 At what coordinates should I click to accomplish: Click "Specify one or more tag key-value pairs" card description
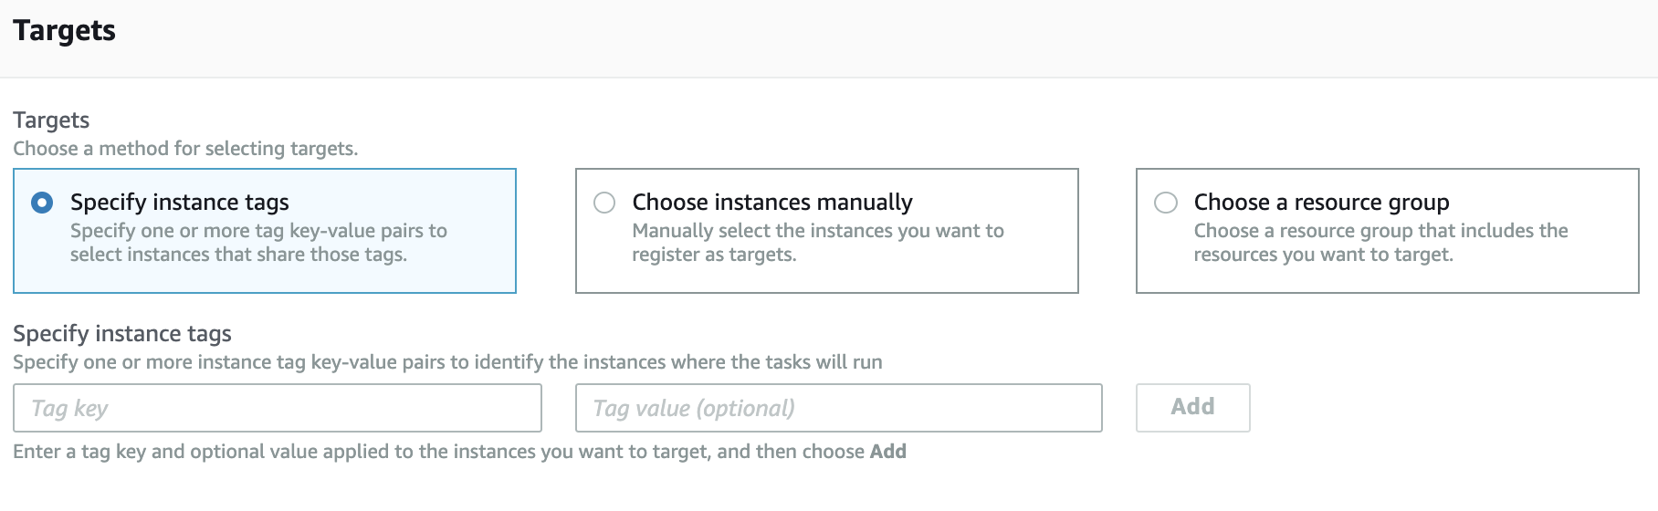pos(258,243)
